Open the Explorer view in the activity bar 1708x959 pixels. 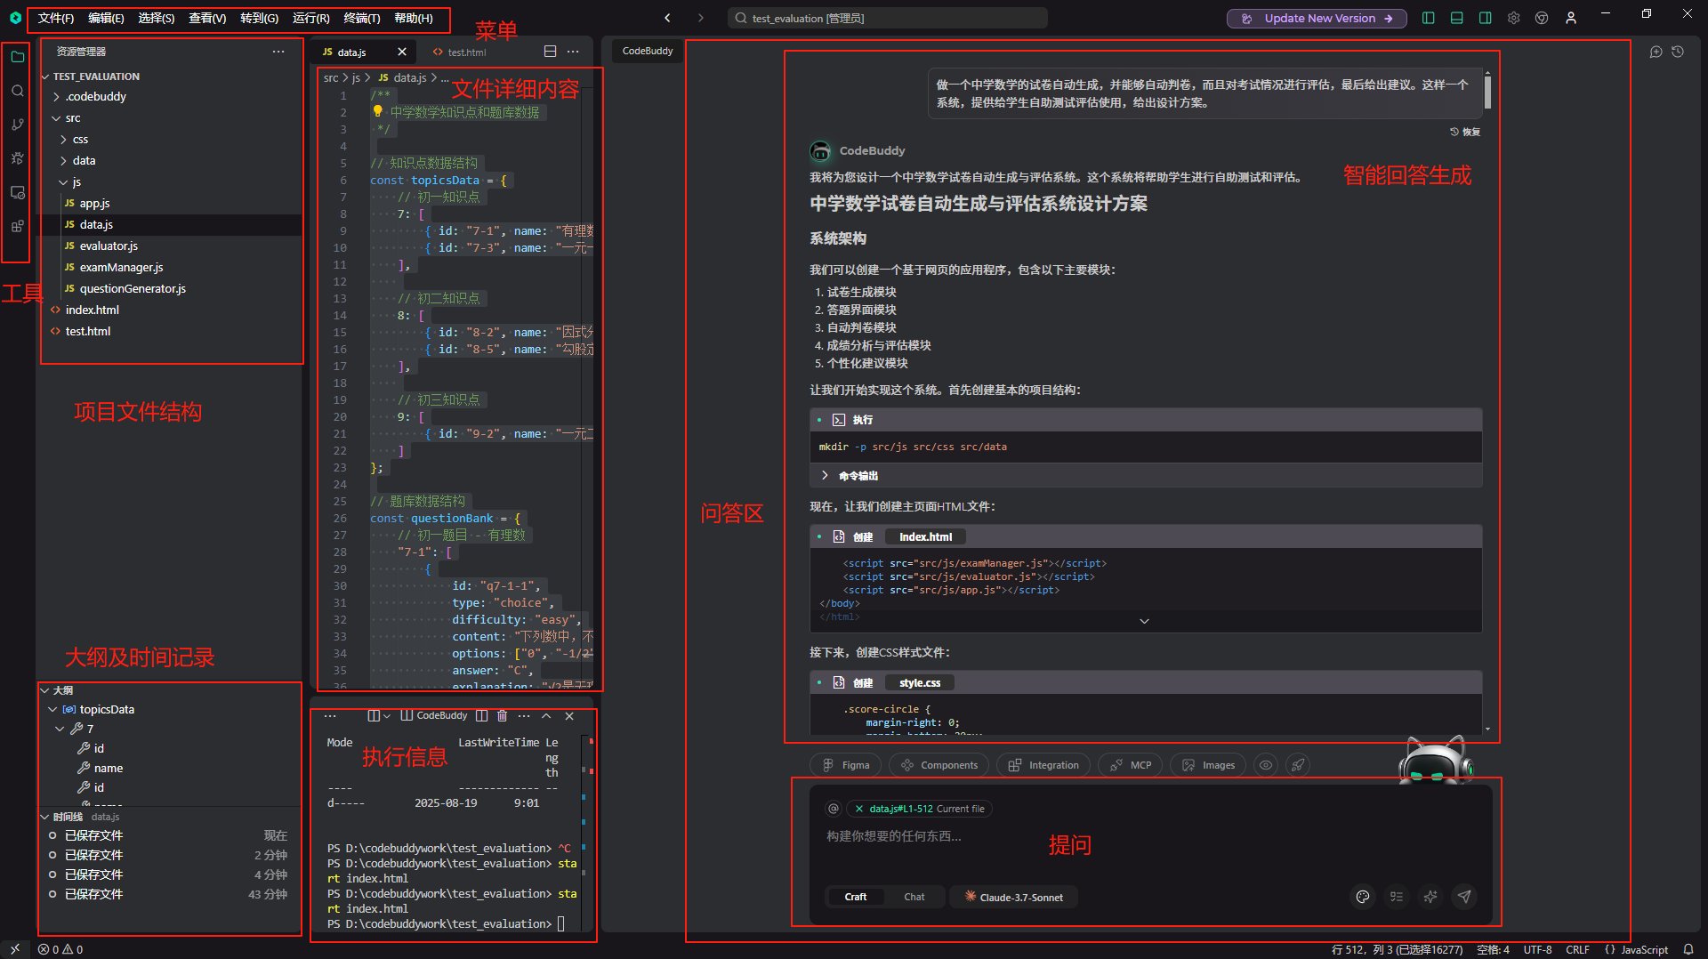[x=17, y=57]
